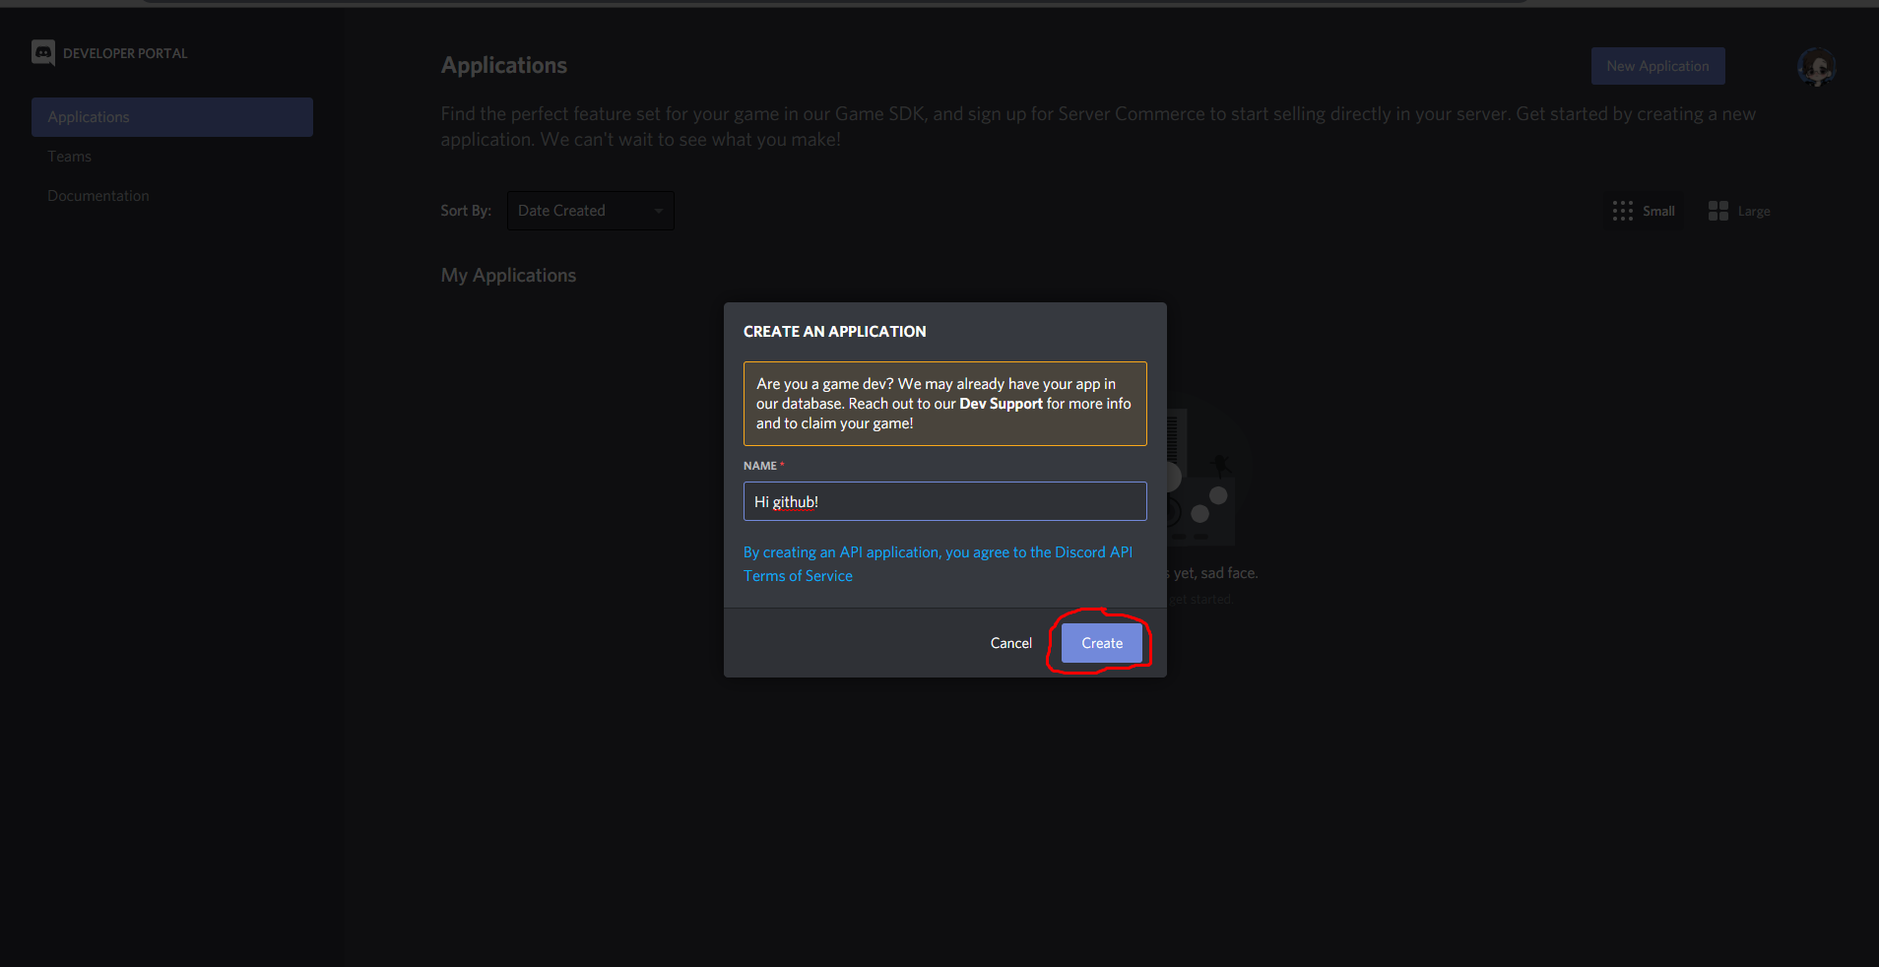Image resolution: width=1879 pixels, height=967 pixels.
Task: Open the user avatar profile menu
Action: coord(1816,67)
